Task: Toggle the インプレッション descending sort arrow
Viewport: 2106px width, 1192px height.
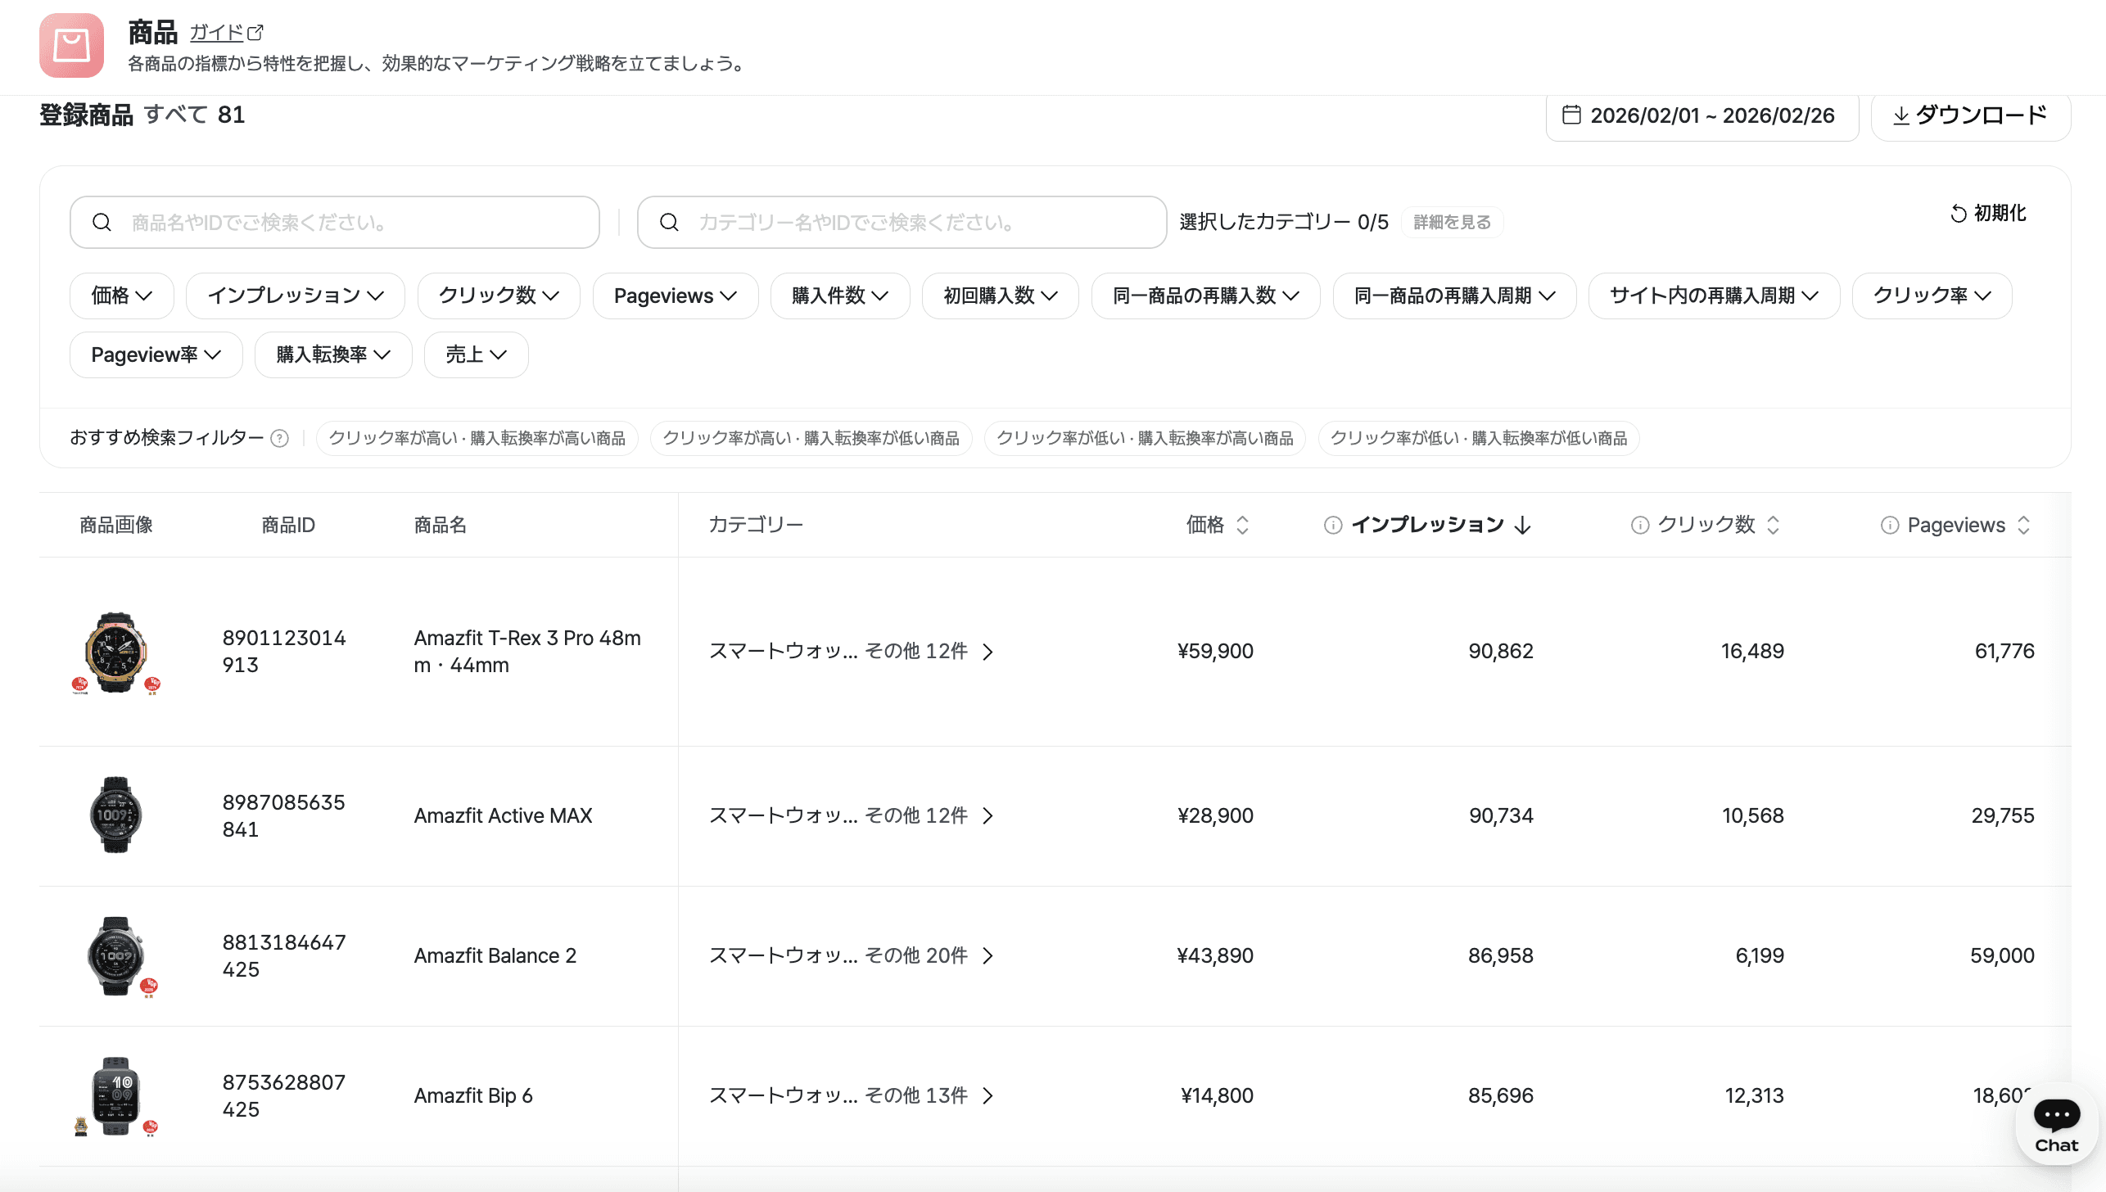Action: point(1522,525)
